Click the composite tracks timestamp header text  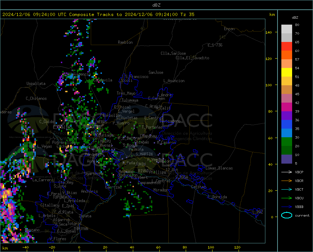98,15
